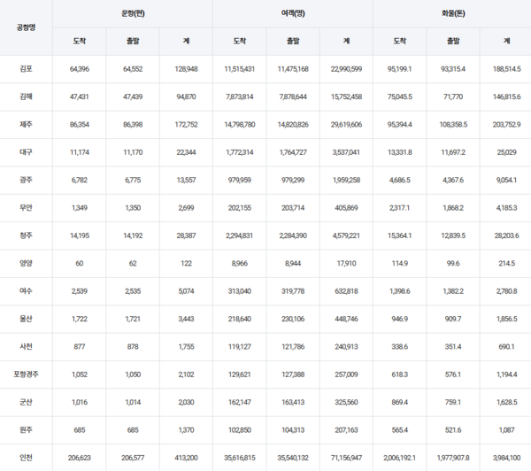The height and width of the screenshot is (471, 531).
Task: Click 광주 cargo arrivals 4,686.5
Action: [x=400, y=181]
